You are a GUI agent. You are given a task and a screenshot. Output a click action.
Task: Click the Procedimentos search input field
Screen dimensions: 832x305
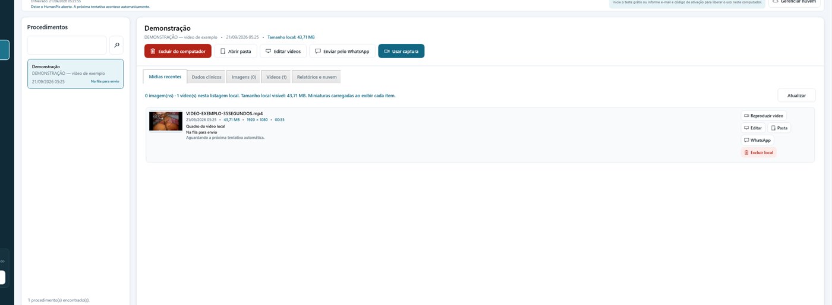[67, 45]
